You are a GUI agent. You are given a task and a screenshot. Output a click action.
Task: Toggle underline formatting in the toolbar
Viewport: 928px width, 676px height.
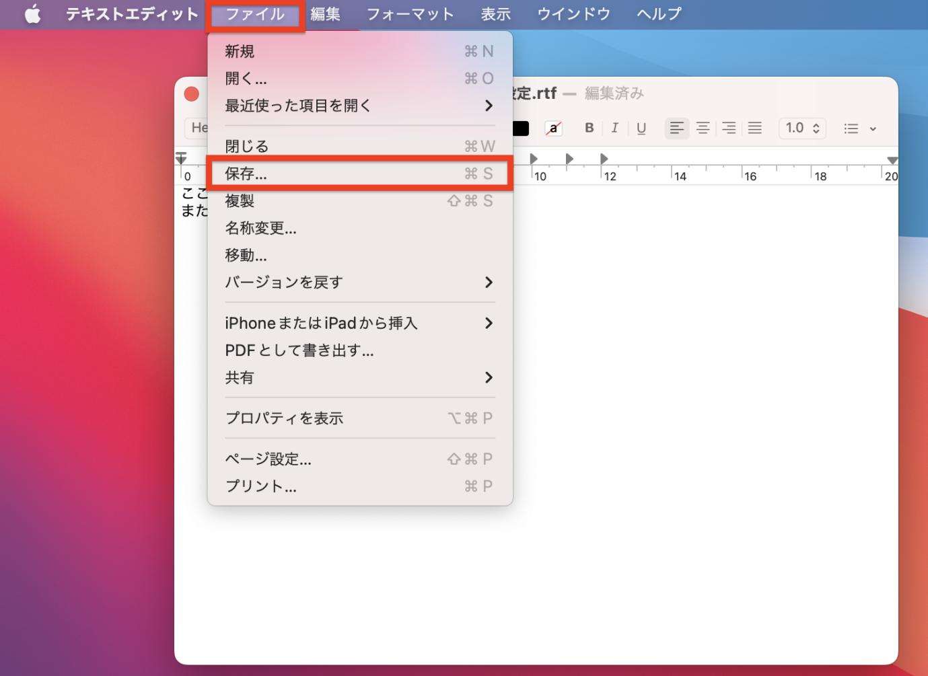tap(641, 128)
